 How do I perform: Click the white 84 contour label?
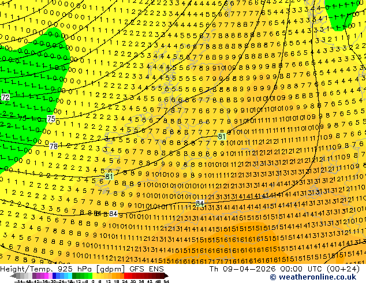pos(113,214)
